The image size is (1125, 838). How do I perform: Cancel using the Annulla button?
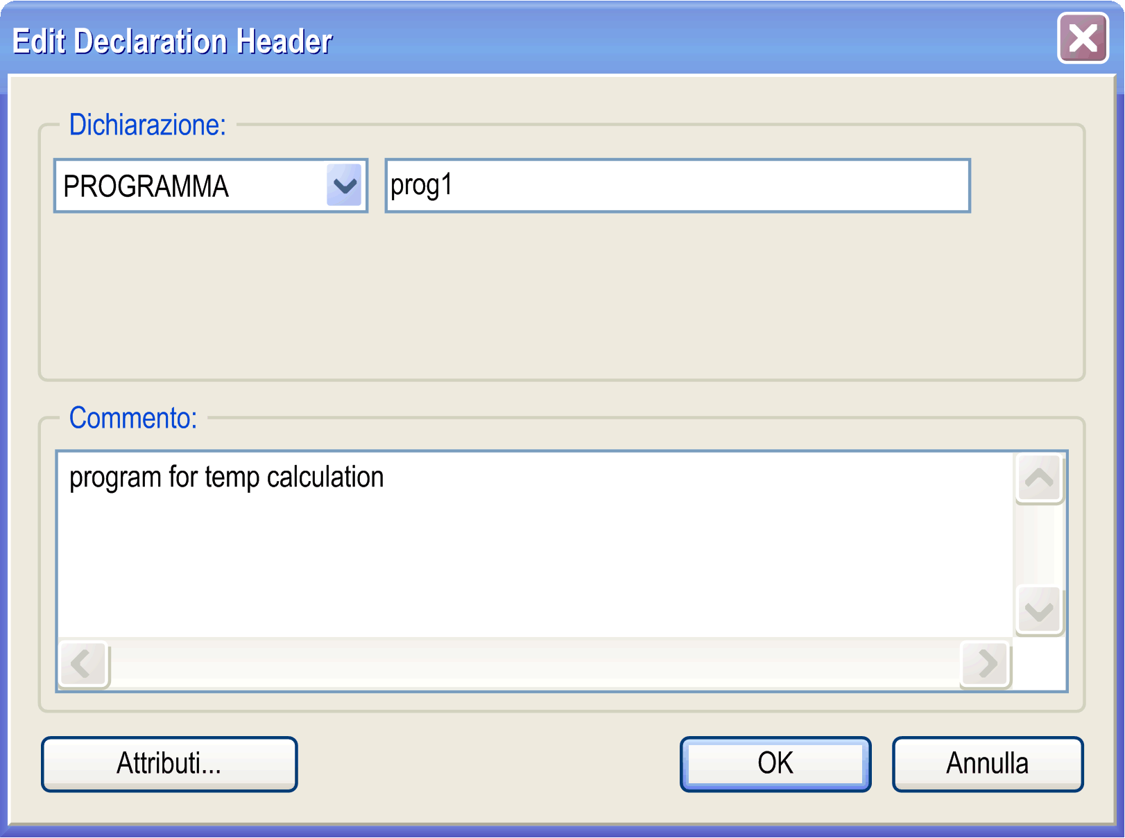point(988,764)
